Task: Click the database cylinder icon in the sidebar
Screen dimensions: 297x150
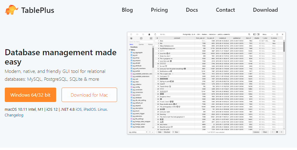Action: pos(141,38)
